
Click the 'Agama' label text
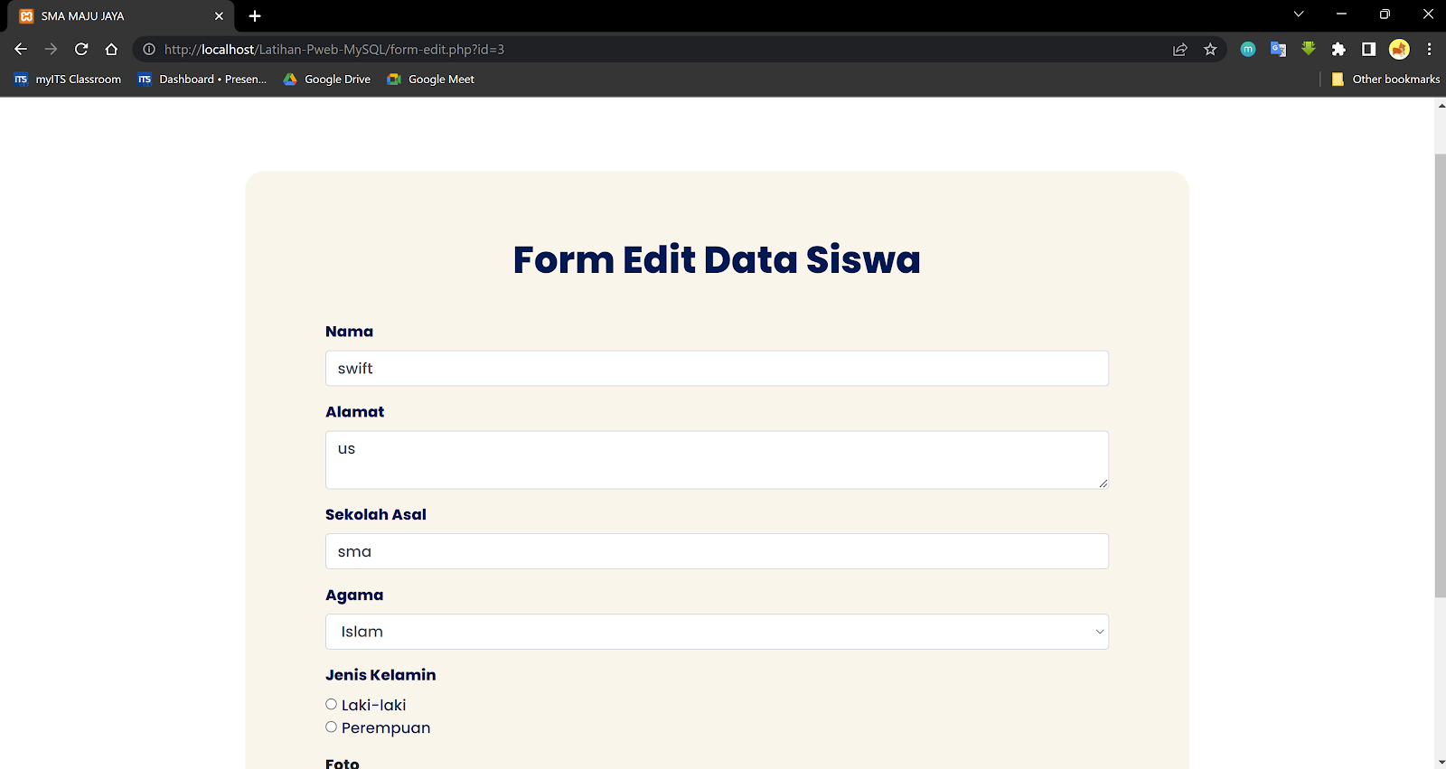click(x=354, y=596)
